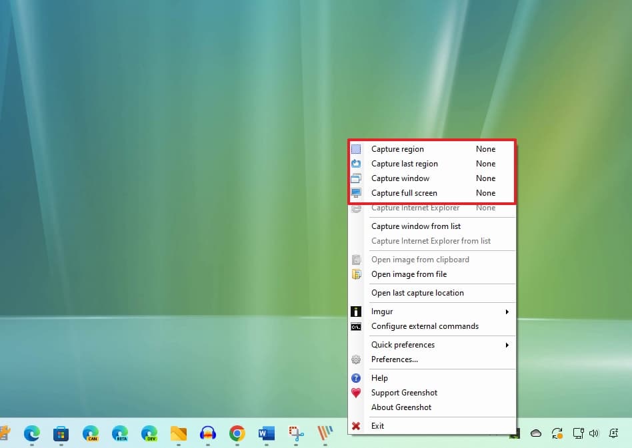Open the OneDrive cloud tray icon
The image size is (632, 448).
[536, 433]
